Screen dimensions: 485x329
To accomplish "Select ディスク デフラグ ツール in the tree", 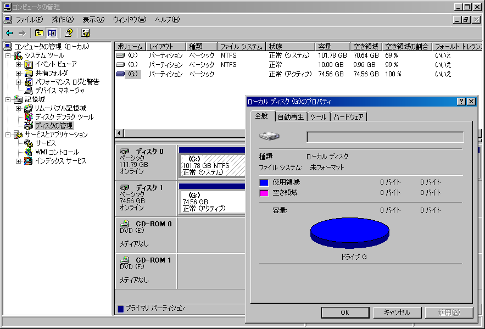I will [x=64, y=117].
